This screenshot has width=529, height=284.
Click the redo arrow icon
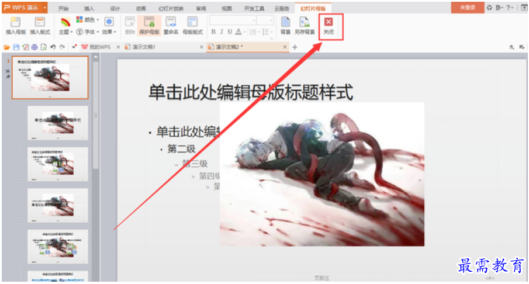[x=62, y=47]
